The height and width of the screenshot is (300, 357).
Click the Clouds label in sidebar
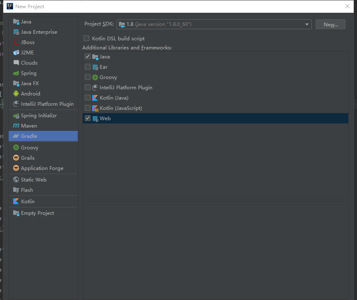coord(29,63)
